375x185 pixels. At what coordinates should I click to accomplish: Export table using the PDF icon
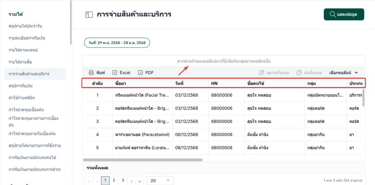tap(140, 73)
